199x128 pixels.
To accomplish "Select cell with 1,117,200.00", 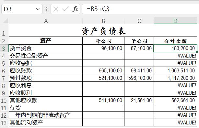I will [175, 78].
